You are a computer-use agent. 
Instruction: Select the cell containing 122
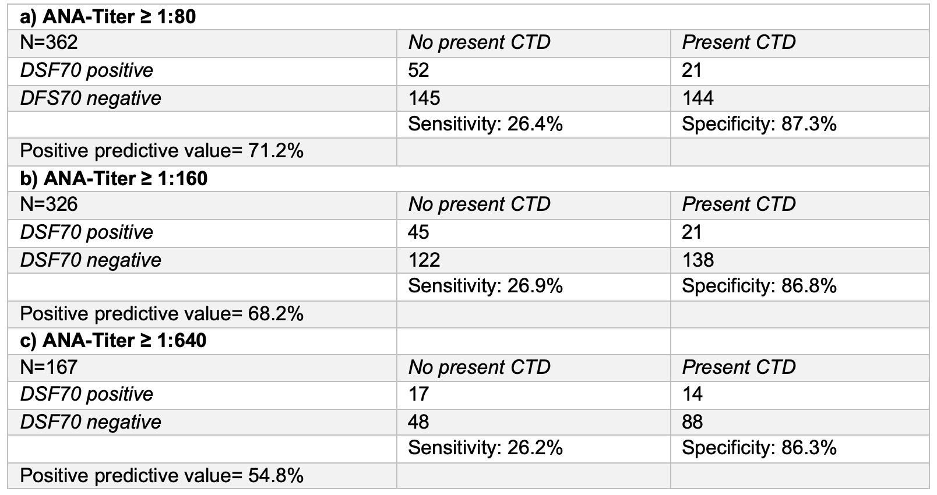pyautogui.click(x=424, y=260)
